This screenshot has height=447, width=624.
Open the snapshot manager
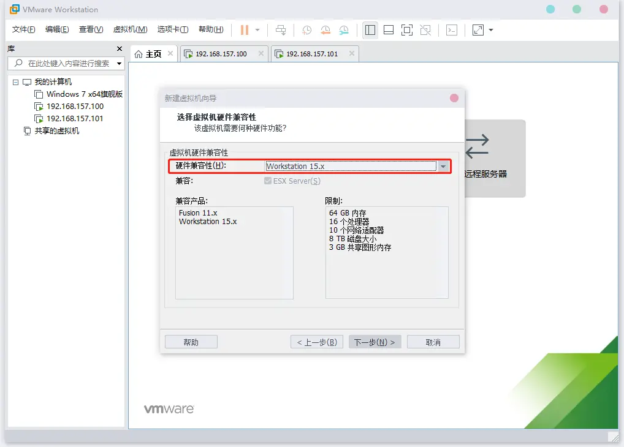(344, 29)
